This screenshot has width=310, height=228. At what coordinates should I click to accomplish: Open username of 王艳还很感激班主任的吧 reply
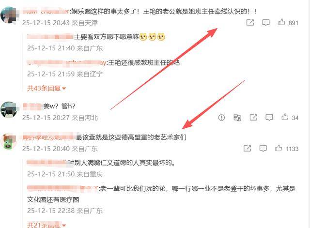[x=66, y=62]
